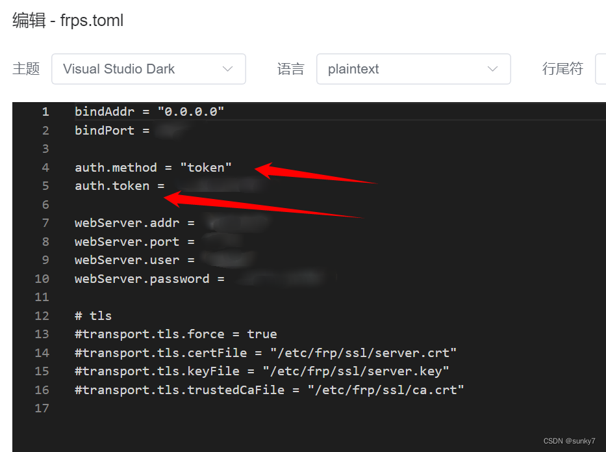The width and height of the screenshot is (606, 452).
Task: Click the server.key keyFile path line
Action: [x=262, y=371]
